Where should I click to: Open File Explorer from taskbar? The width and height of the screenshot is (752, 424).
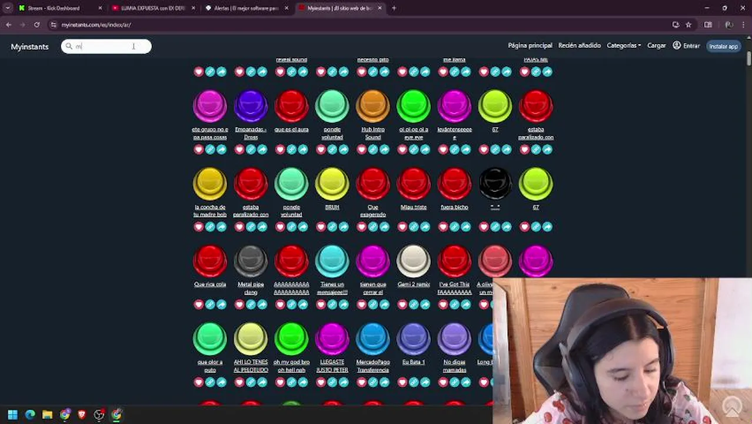point(47,415)
